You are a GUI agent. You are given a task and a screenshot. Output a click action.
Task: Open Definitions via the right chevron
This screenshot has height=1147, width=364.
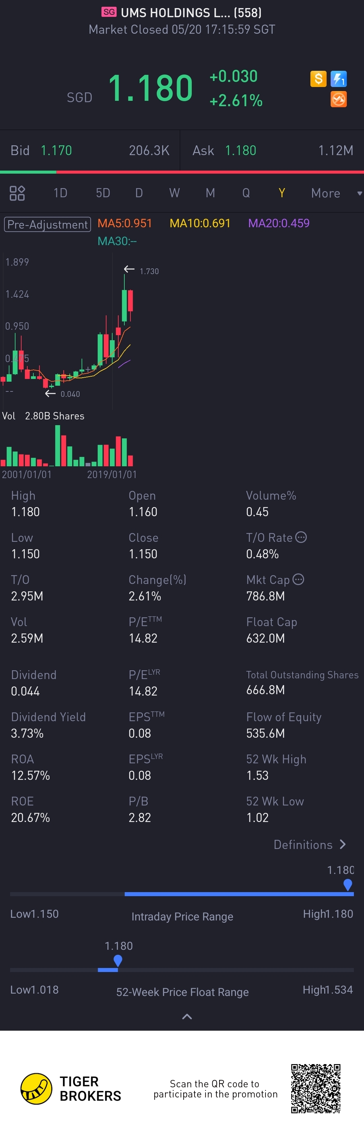pyautogui.click(x=343, y=844)
